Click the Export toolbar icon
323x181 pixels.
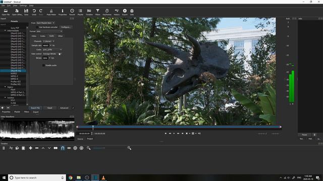pyautogui.click(x=125, y=12)
